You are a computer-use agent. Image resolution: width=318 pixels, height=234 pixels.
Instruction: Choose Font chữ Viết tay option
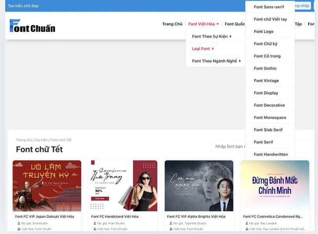270,19
